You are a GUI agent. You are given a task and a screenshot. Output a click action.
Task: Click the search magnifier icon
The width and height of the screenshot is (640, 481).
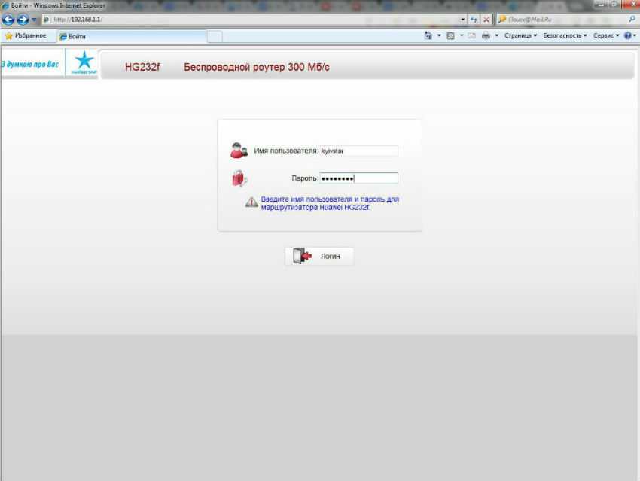click(x=632, y=19)
